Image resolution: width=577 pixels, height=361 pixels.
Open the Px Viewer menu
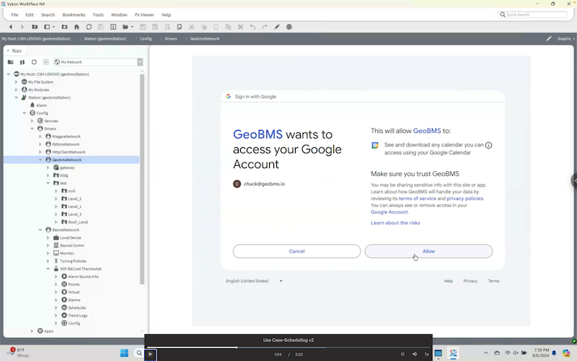(x=144, y=14)
